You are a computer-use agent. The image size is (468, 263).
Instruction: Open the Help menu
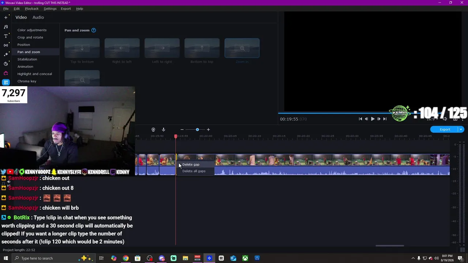click(79, 9)
